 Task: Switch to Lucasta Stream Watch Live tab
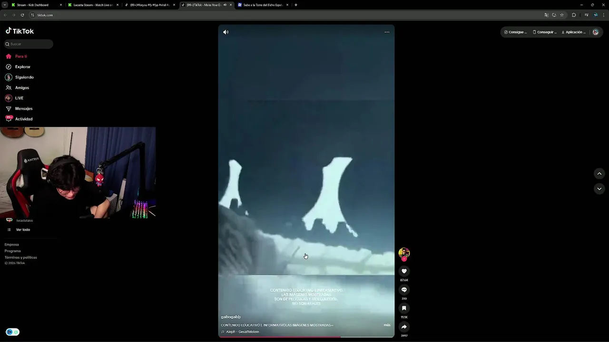(x=92, y=5)
